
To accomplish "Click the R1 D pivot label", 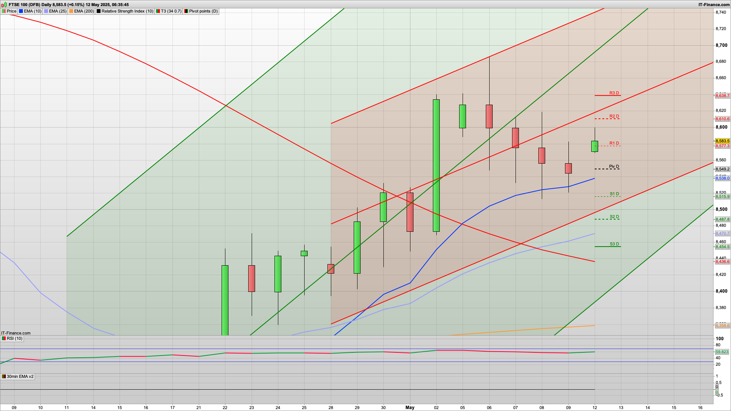I will click(614, 143).
